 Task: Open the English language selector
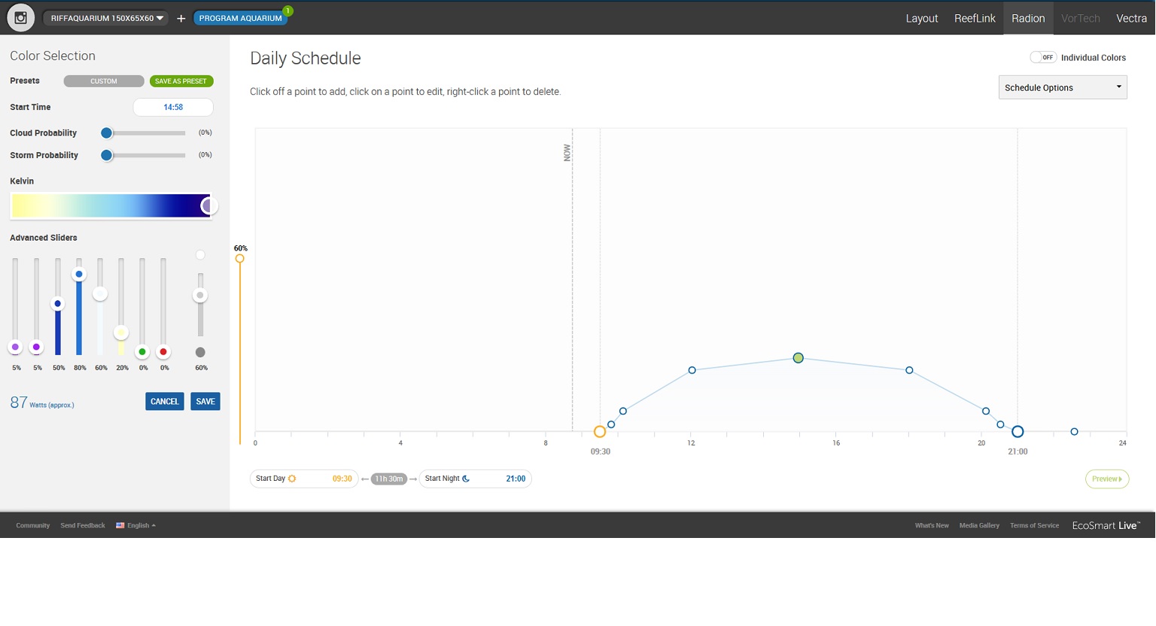[136, 525]
